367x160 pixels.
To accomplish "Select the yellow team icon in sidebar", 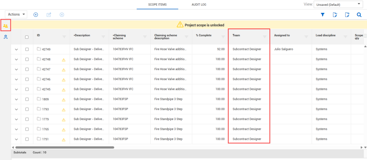I will tap(6, 26).
